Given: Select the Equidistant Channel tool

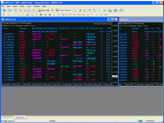Looking at the screenshot, I should 28,15.
